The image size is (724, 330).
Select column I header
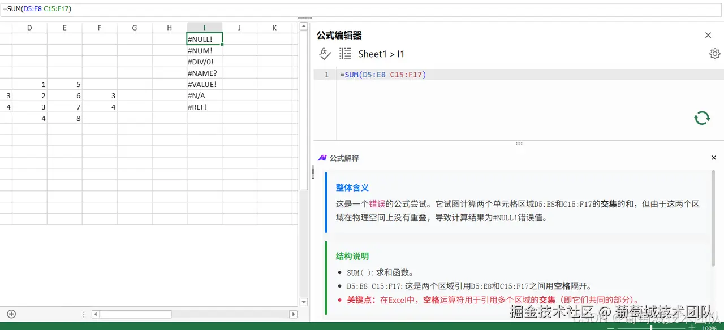pyautogui.click(x=205, y=28)
